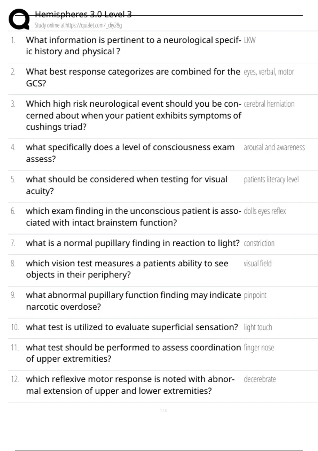
Task: Select the answer 'cerebral herniation'
Action: (269, 104)
